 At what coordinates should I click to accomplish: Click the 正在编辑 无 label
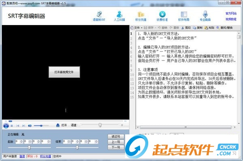(x=16, y=134)
